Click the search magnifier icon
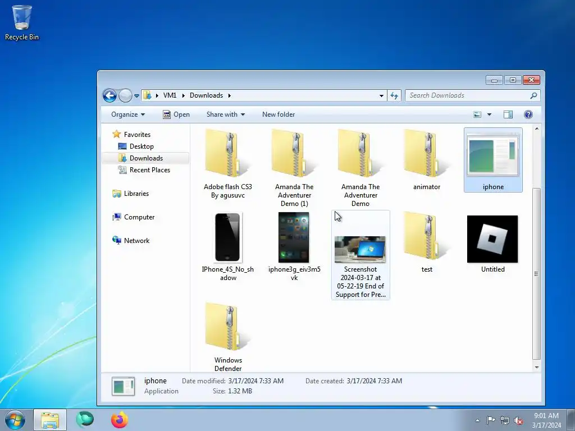575x431 pixels. coord(533,95)
